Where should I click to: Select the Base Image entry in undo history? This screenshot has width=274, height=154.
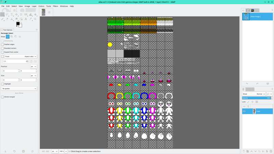pos(257,16)
